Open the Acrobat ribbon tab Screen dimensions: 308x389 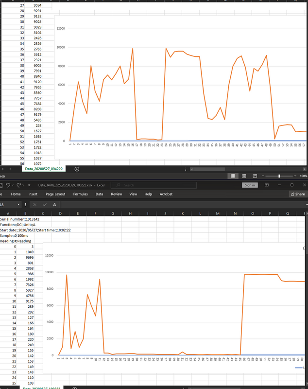pyautogui.click(x=166, y=194)
